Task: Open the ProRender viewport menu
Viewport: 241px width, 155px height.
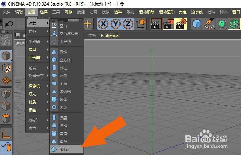Action: coord(111,35)
